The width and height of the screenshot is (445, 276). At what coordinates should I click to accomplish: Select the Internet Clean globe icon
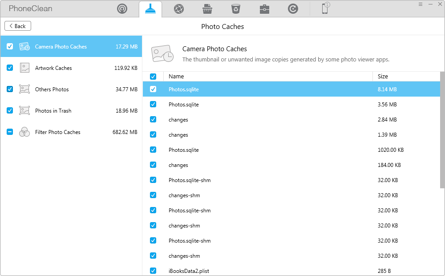(x=178, y=9)
